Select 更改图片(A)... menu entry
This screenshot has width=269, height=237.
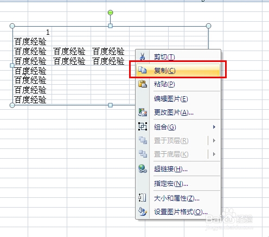point(178,113)
